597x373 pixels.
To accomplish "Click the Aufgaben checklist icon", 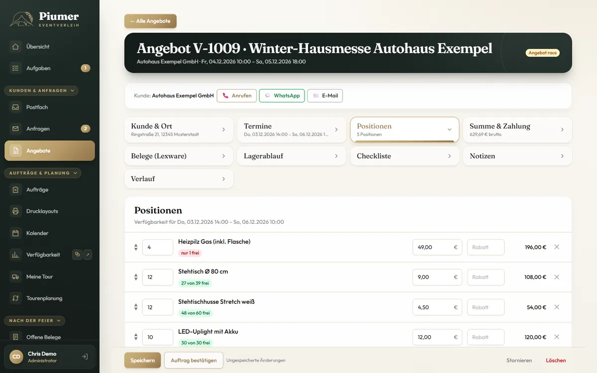I will (x=16, y=68).
